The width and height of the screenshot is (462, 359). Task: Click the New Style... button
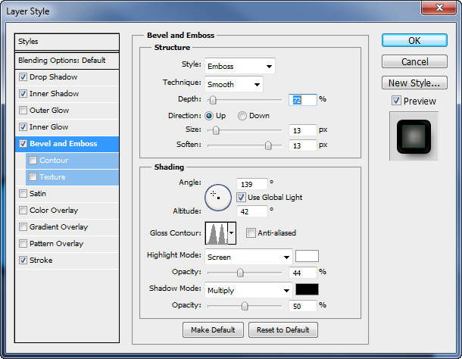pos(414,83)
